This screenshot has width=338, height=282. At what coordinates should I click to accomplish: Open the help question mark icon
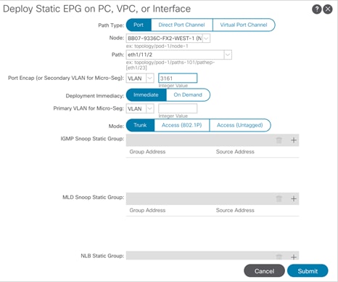[317, 9]
